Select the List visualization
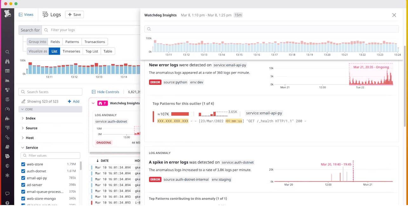 pyautogui.click(x=54, y=51)
